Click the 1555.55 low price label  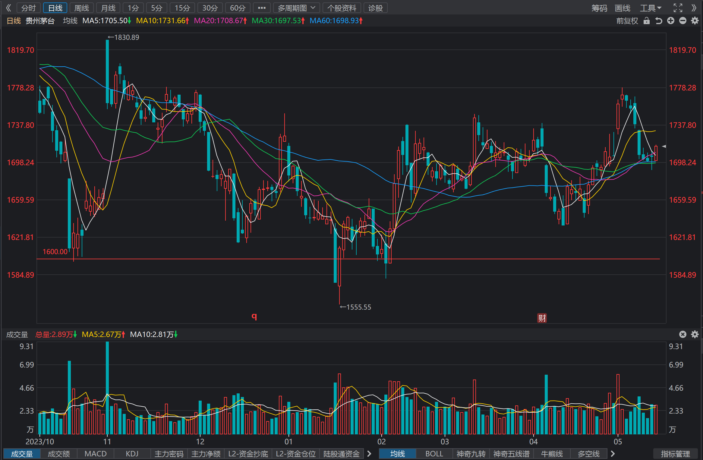click(x=355, y=307)
